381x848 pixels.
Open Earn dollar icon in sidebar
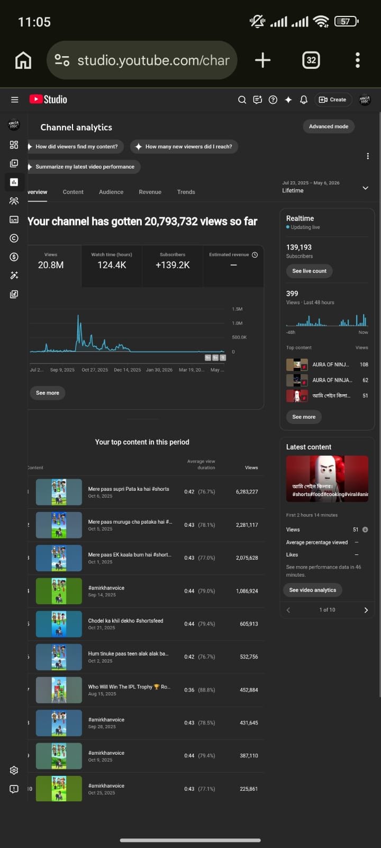(x=14, y=257)
